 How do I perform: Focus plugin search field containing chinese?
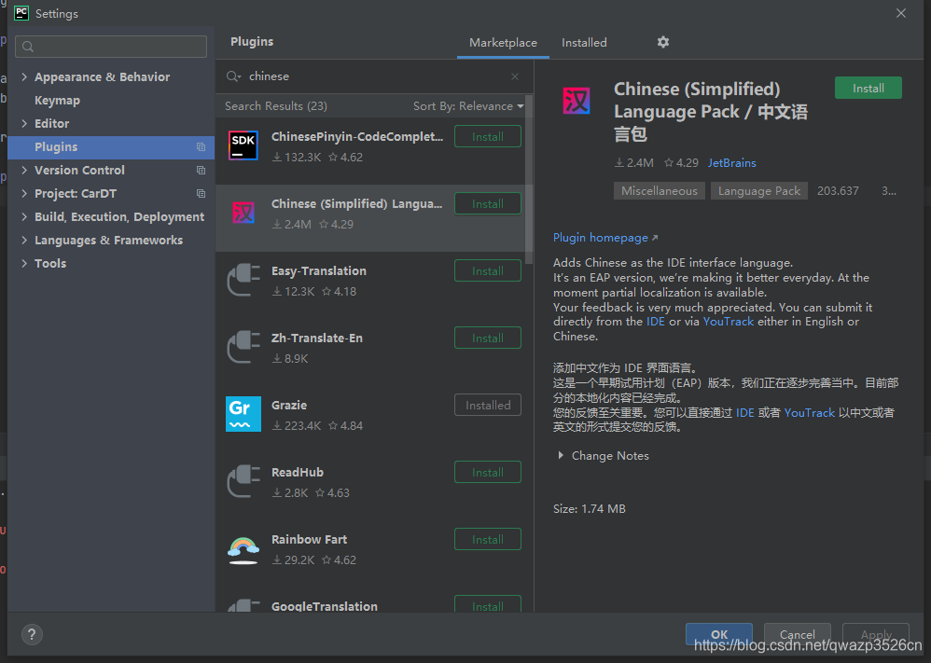(374, 76)
